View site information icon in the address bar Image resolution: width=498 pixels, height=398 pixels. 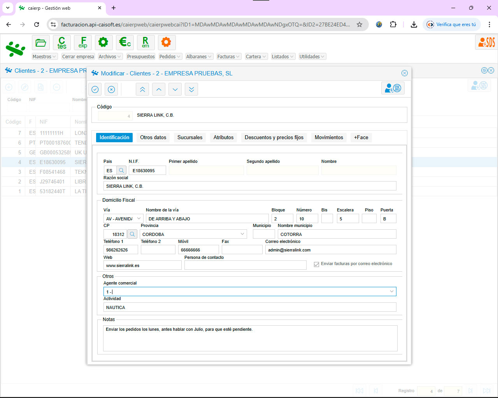[54, 24]
